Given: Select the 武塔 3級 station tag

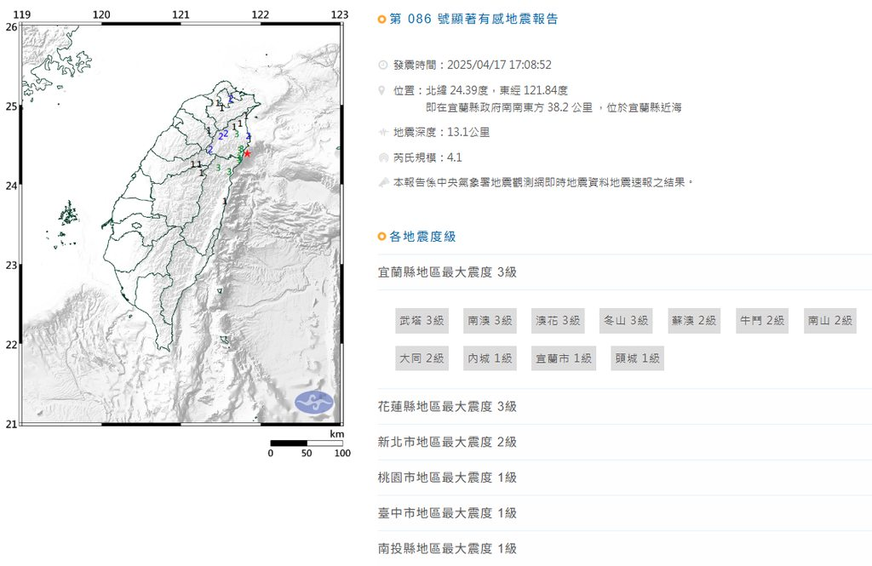Looking at the screenshot, I should click(422, 321).
